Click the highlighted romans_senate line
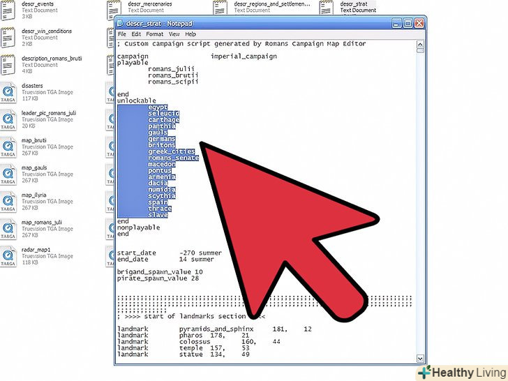 173,158
